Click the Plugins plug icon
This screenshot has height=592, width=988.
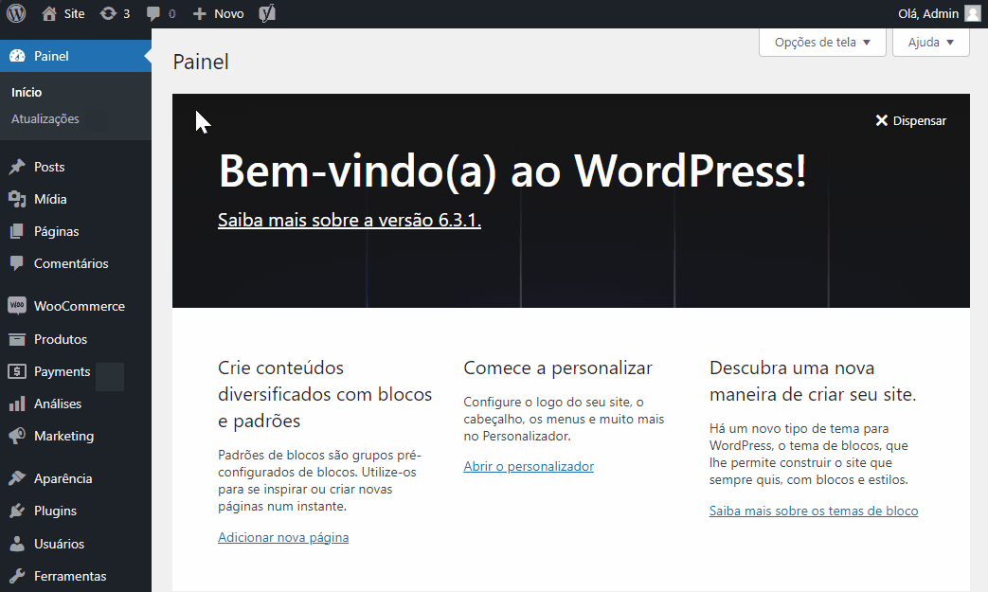(x=17, y=511)
